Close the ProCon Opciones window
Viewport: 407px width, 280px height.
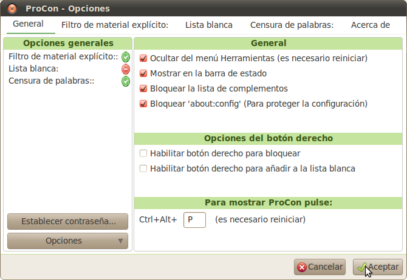(x=12, y=8)
